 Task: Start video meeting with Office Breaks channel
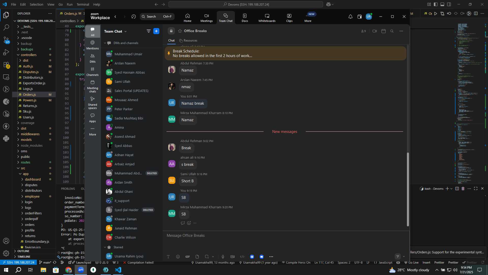point(374,31)
